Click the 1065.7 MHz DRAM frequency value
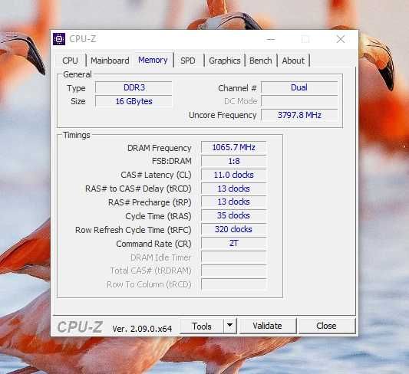Image resolution: width=409 pixels, height=374 pixels. click(x=234, y=147)
